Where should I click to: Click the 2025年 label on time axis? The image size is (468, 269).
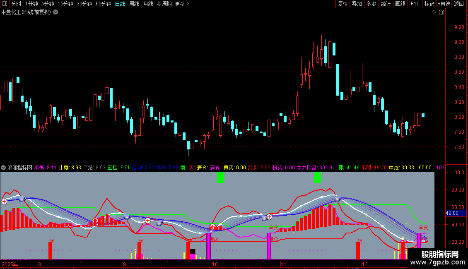coord(10,264)
